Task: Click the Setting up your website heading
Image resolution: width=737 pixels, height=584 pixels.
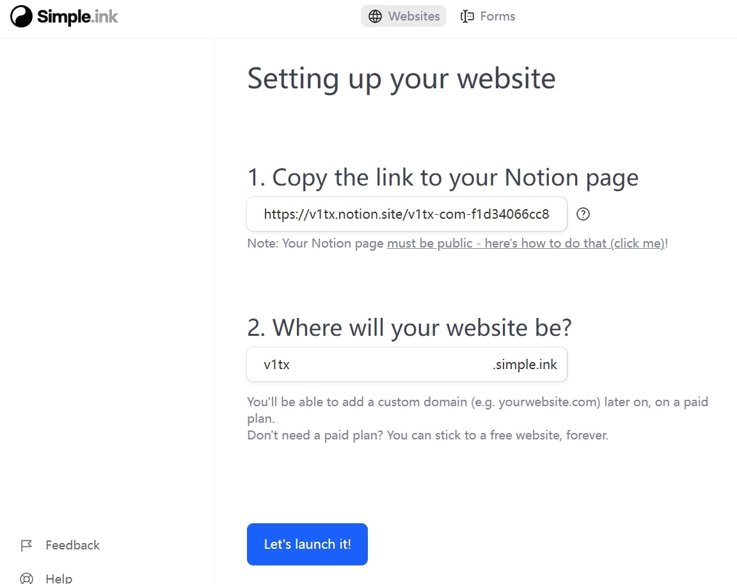Action: (x=401, y=78)
